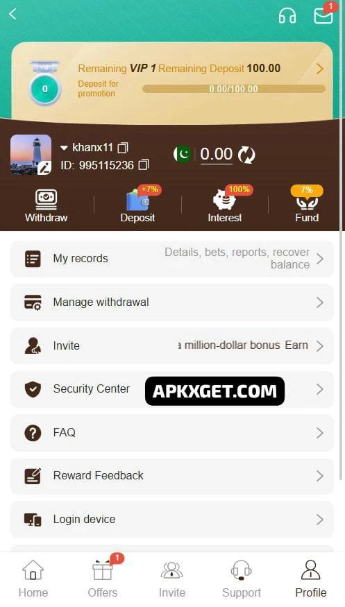Open the mail inbox icon
This screenshot has height=607, width=345.
(x=323, y=16)
